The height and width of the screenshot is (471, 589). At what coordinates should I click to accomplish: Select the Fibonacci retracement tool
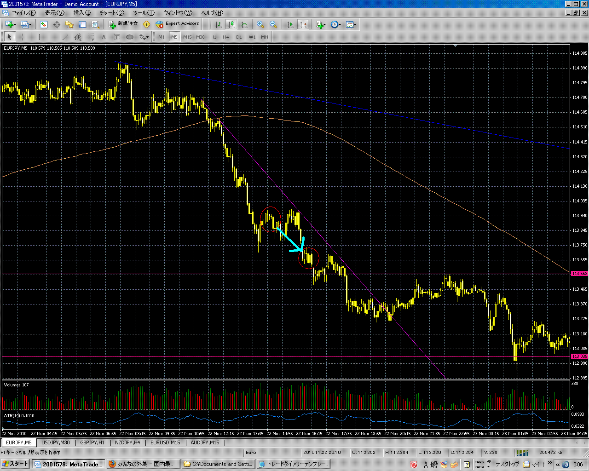[x=91, y=37]
